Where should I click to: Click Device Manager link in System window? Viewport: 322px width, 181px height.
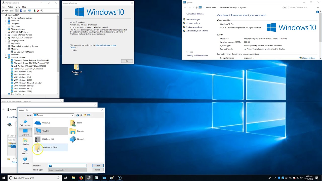[193, 19]
